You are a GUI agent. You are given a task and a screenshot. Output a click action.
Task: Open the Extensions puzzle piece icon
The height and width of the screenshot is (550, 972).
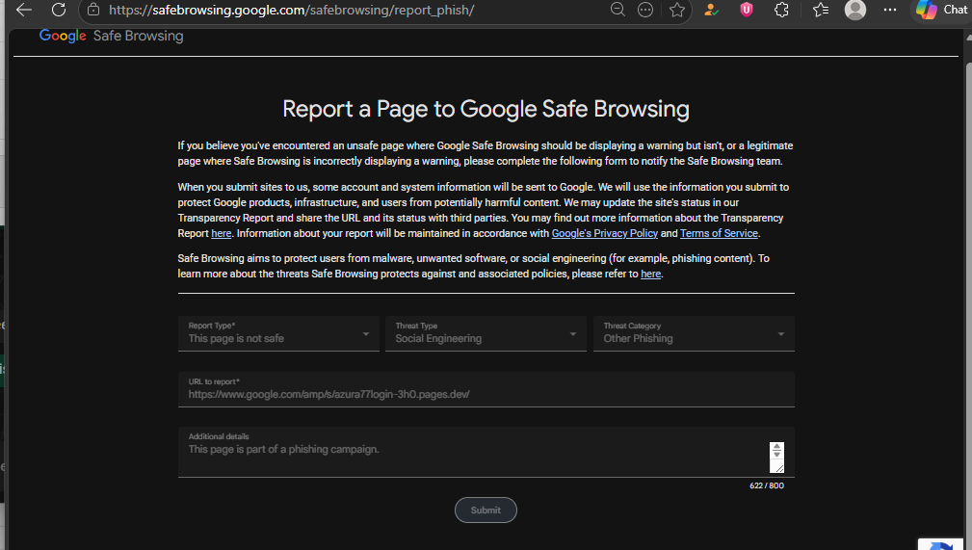tap(781, 10)
